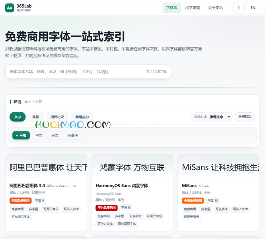Select the 商用能力 filter tab
The height and width of the screenshot is (239, 265).
point(82,117)
